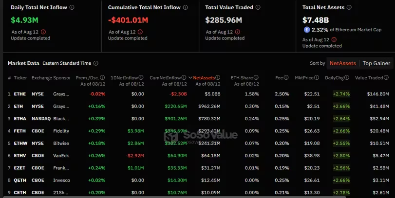Screen dimensions: 395x198
Task: Open the ETHE ticker link
Action: pyautogui.click(x=20, y=94)
